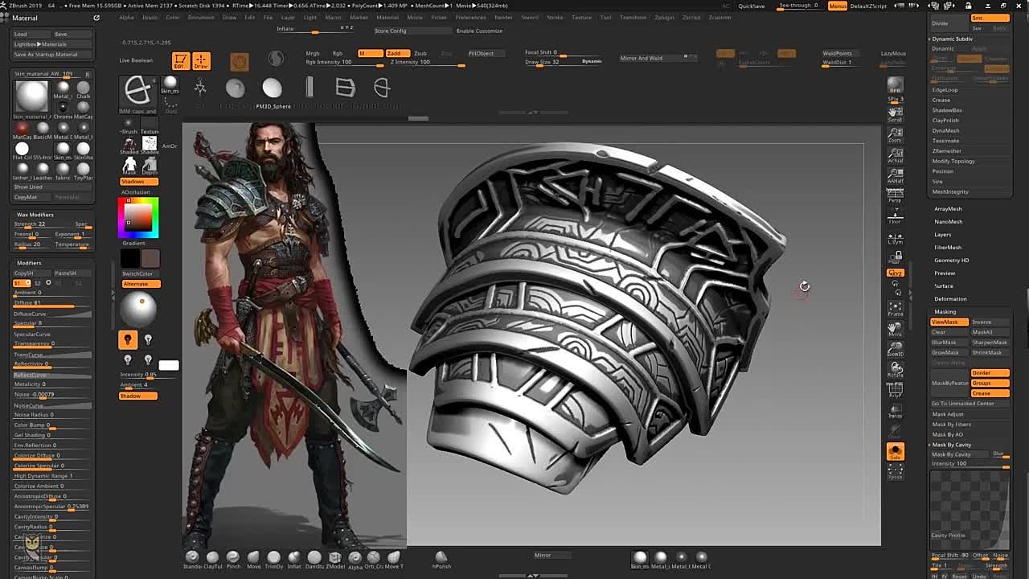
Task: Select the main light sphere preview
Action: [x=138, y=310]
